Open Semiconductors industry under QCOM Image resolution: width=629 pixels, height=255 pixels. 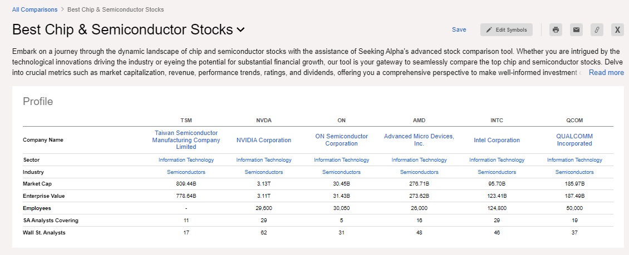(x=574, y=172)
